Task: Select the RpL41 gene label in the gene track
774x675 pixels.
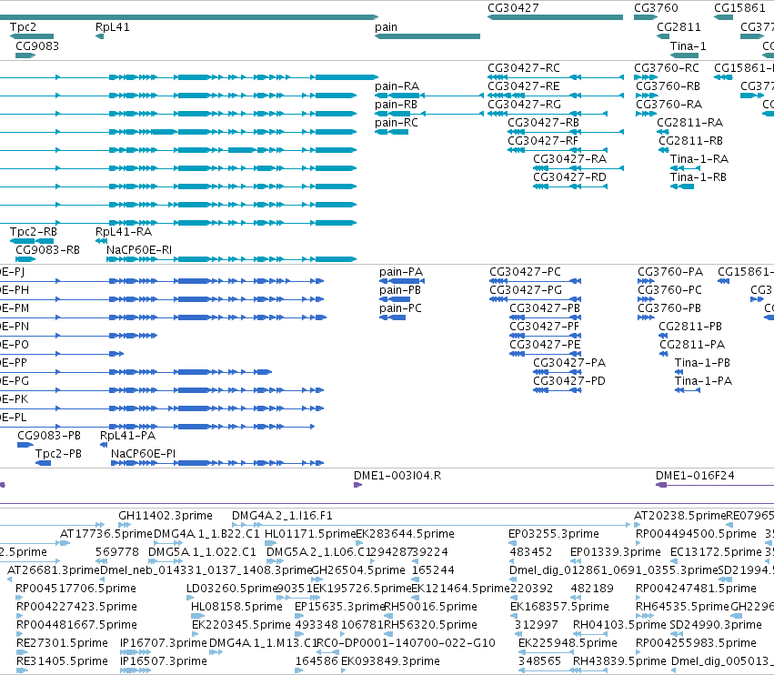Action: [113, 27]
